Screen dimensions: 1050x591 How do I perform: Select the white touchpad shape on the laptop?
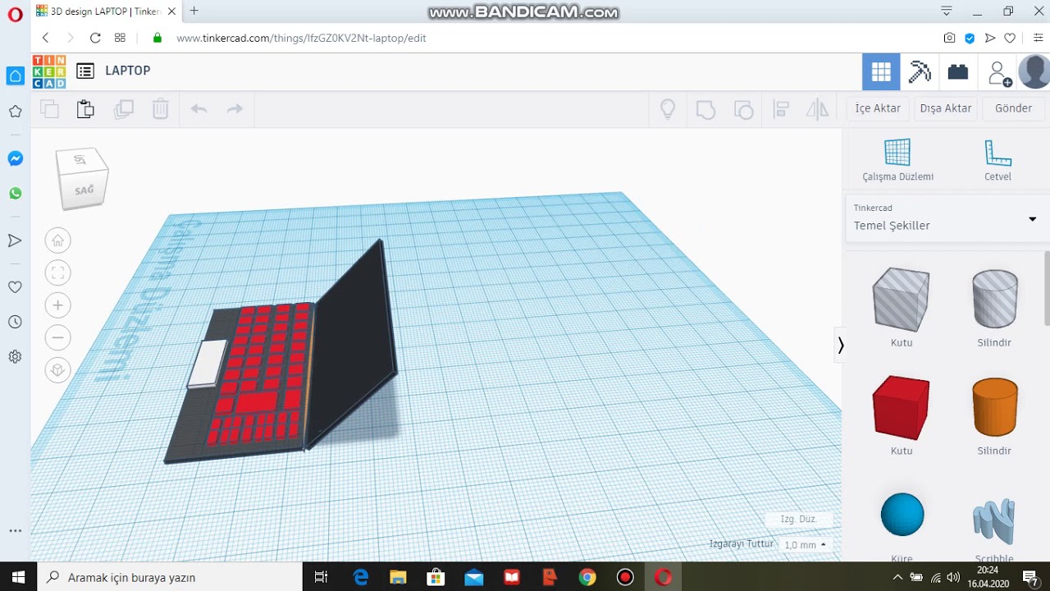207,363
